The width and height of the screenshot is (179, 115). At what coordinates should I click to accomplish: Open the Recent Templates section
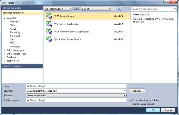[x=22, y=8]
